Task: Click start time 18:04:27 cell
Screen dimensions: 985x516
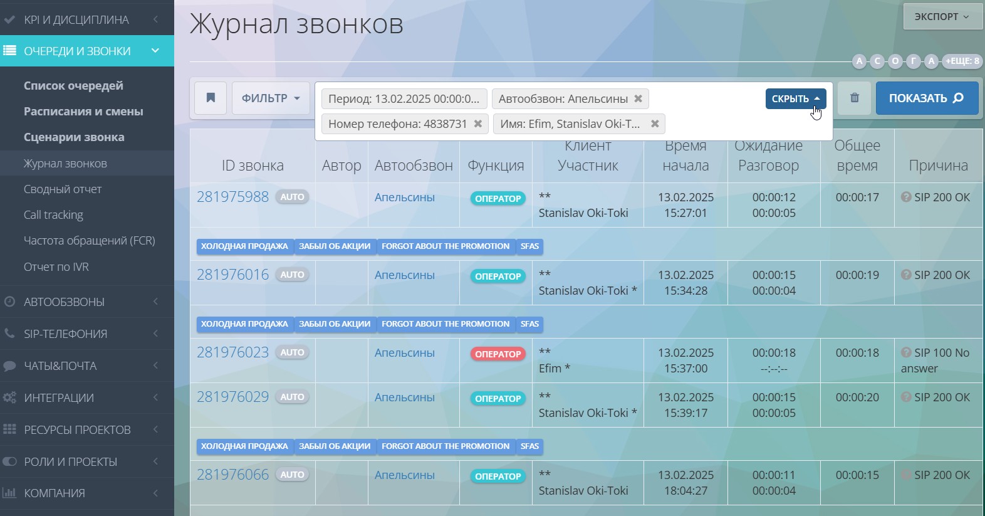Action: 685,491
